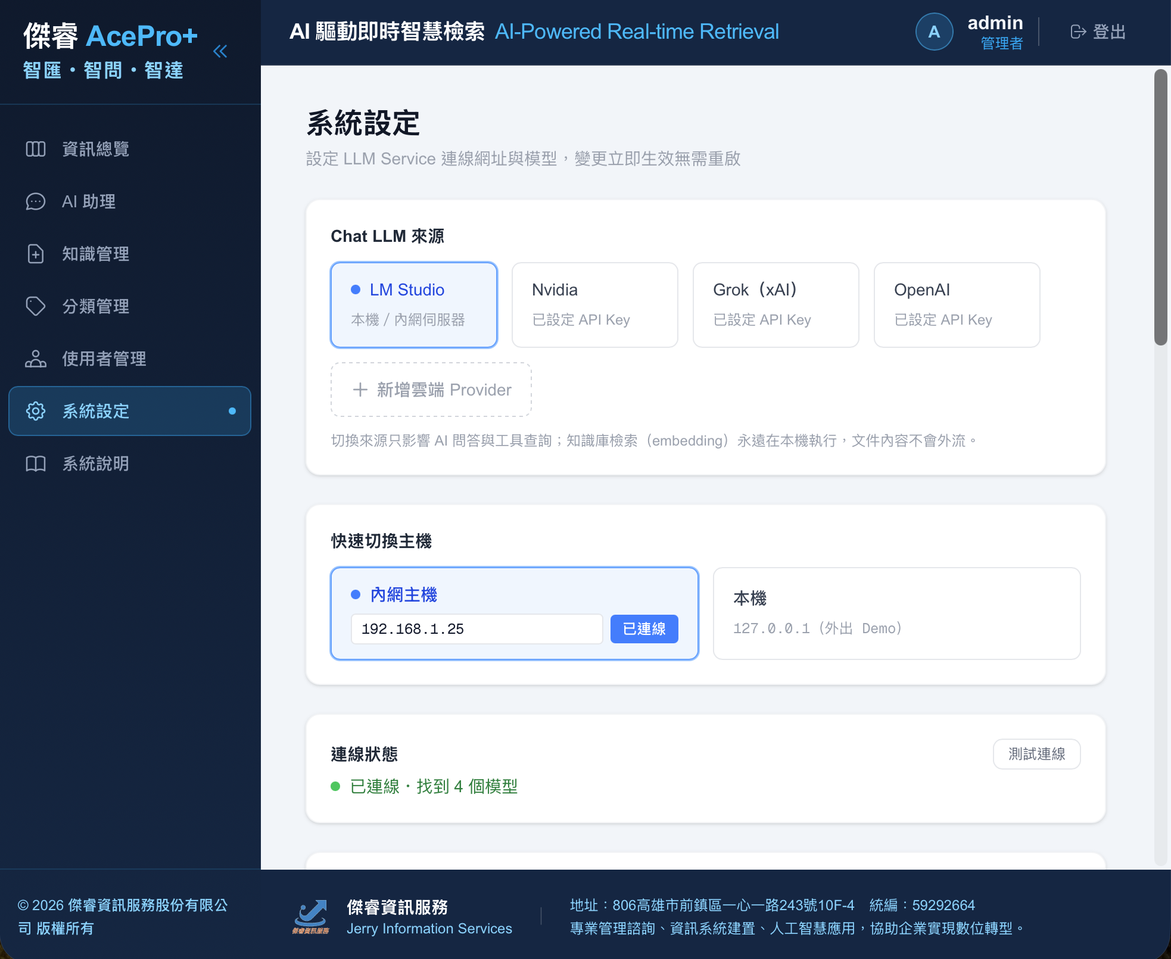1171x959 pixels.
Task: Click the 使用者管理 users icon
Action: point(36,359)
